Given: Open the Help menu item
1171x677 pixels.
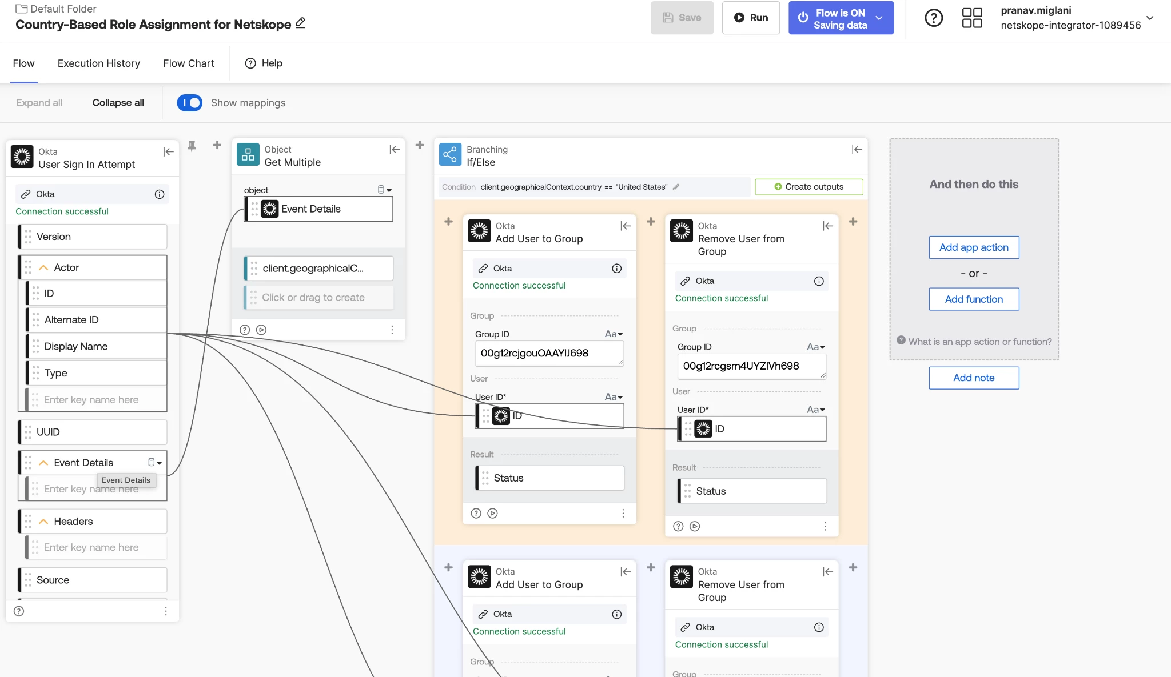Looking at the screenshot, I should pos(264,63).
